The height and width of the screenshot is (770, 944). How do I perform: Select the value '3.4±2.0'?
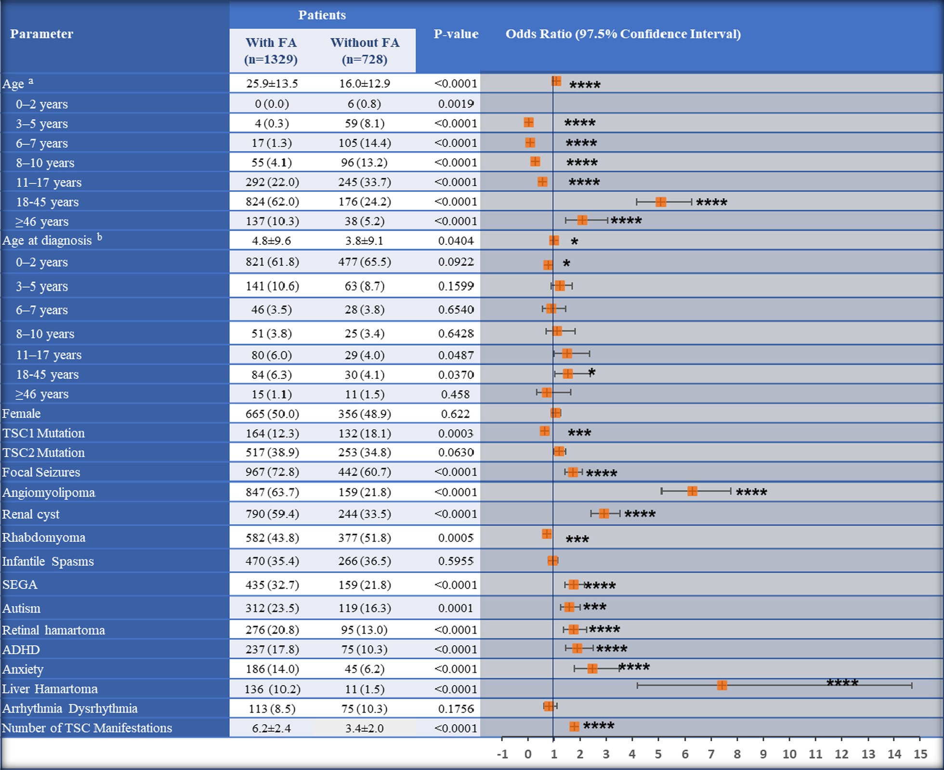pos(365,728)
